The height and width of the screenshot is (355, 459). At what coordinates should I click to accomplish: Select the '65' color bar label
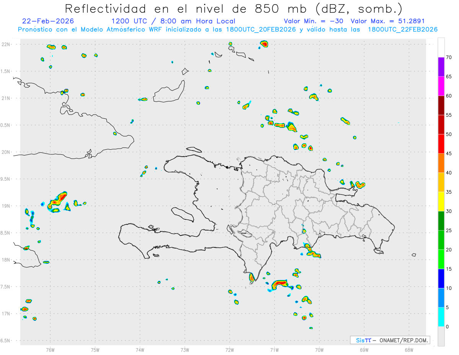tap(449, 77)
